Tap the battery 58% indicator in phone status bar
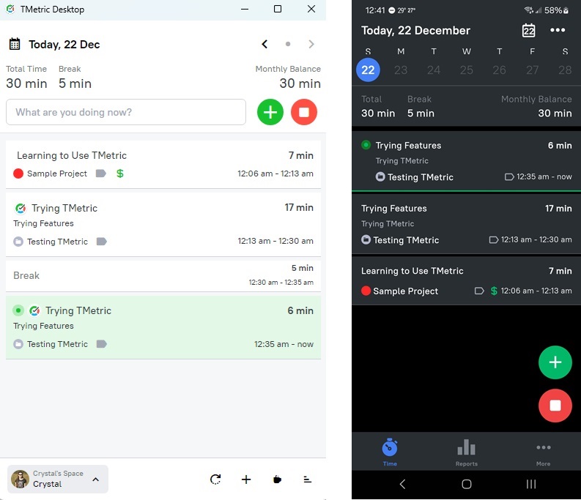Image resolution: width=581 pixels, height=500 pixels. click(x=556, y=10)
